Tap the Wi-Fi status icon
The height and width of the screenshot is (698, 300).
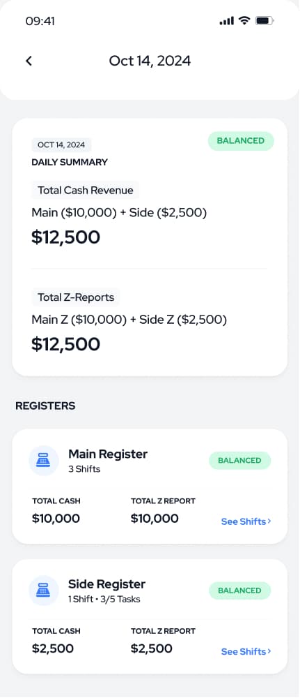click(244, 20)
